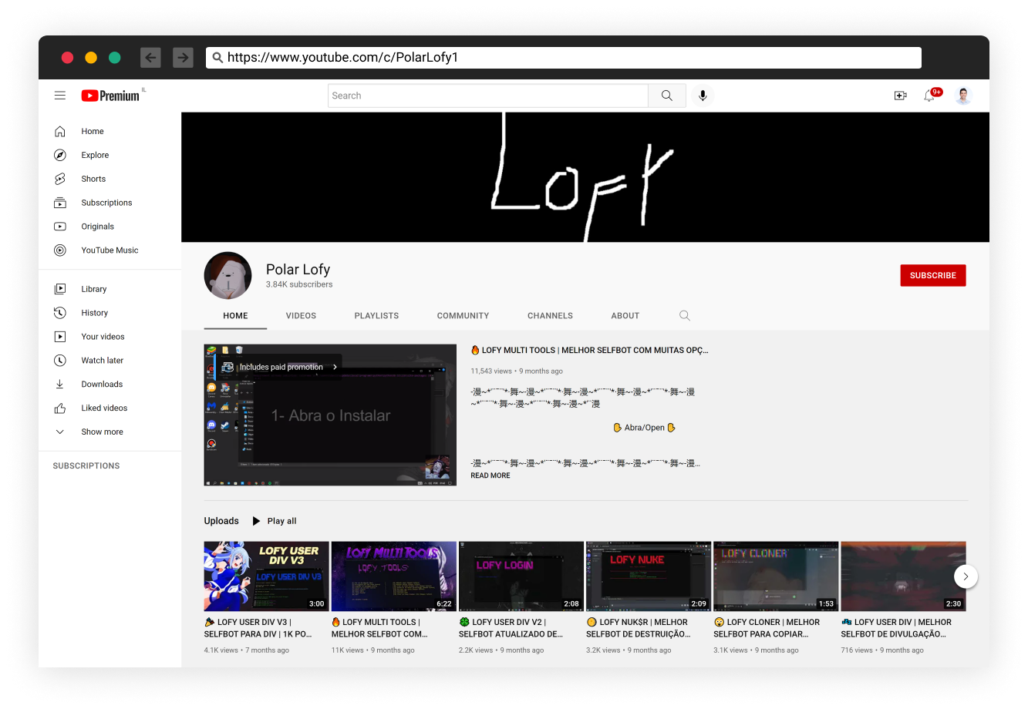Open the account avatar menu
The image size is (1028, 709).
point(963,96)
